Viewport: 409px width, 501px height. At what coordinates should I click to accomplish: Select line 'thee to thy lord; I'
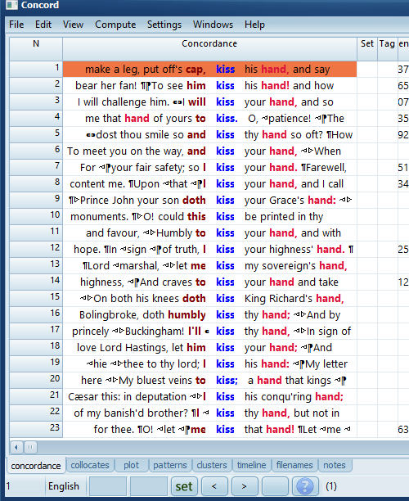coord(209,364)
